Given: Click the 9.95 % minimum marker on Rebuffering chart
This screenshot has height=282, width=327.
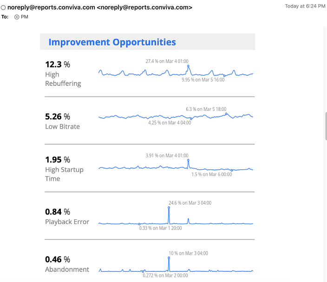Looking at the screenshot, I should [224, 76].
